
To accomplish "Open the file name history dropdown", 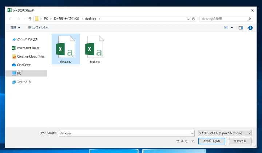I will [x=192, y=133].
